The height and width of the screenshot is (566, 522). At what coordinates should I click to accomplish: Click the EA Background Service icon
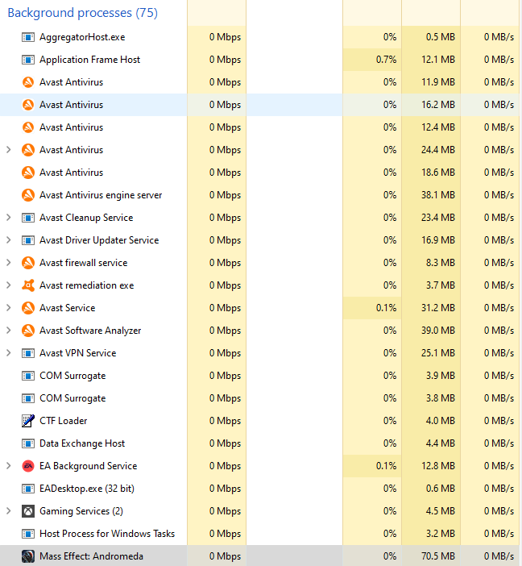pyautogui.click(x=28, y=466)
